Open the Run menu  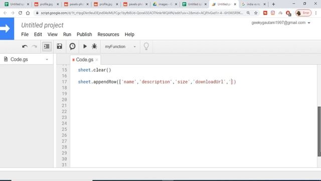(x=67, y=35)
